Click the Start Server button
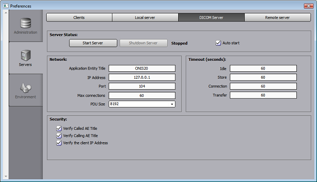Image resolution: width=317 pixels, height=182 pixels. click(x=93, y=43)
